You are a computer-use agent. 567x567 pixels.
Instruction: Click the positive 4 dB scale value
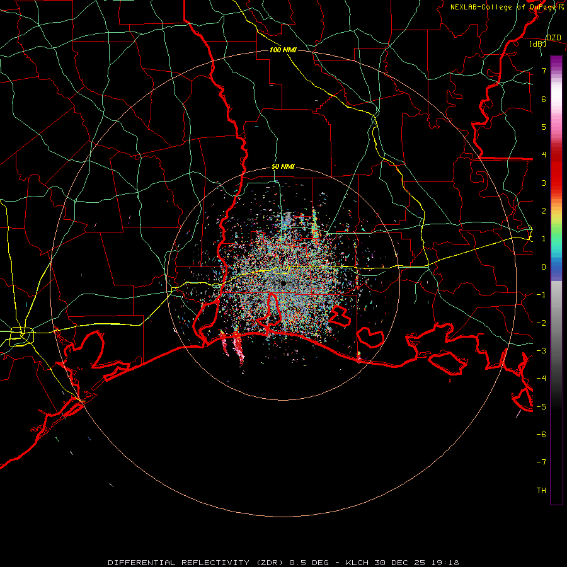[x=544, y=155]
